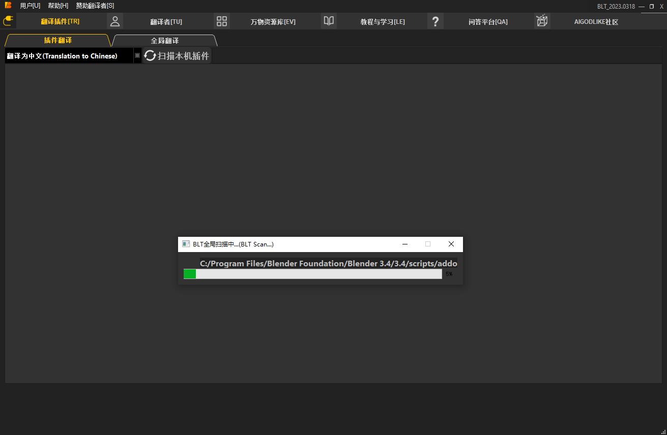
Task: Click the BLT_2023.0318 version label
Action: [616, 7]
